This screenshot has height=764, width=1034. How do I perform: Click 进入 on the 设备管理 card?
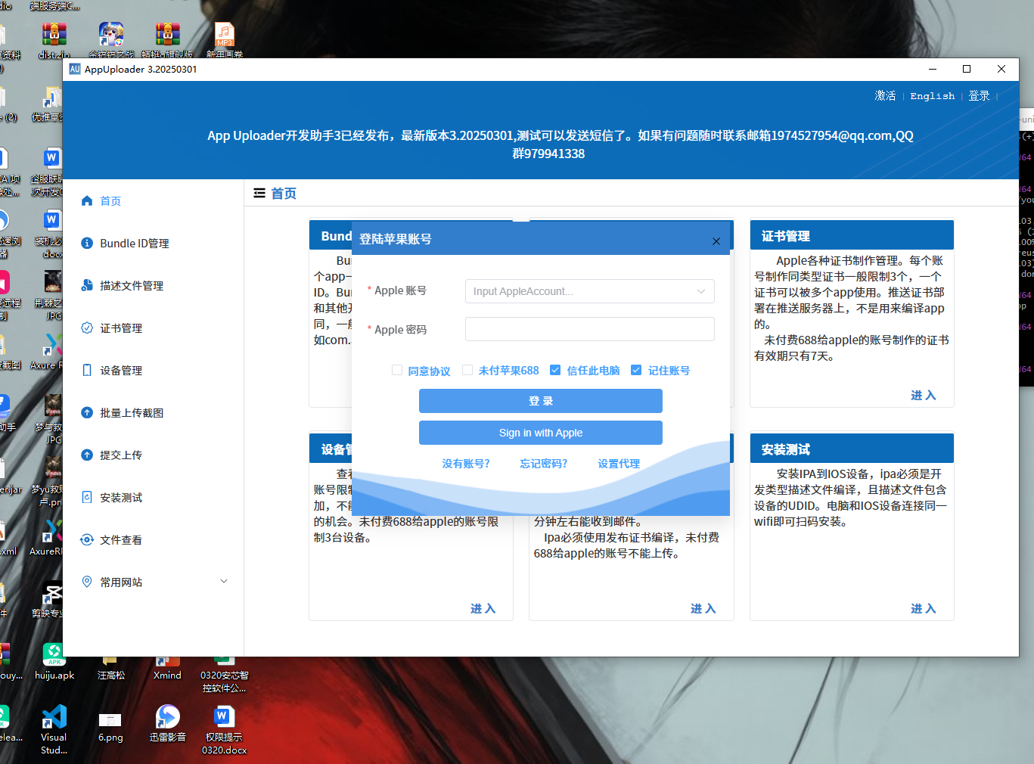(483, 609)
